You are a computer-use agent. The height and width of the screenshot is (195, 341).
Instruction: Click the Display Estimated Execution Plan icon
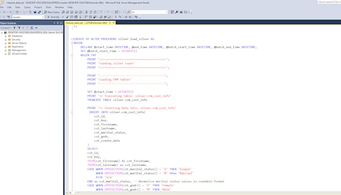click(x=72, y=17)
